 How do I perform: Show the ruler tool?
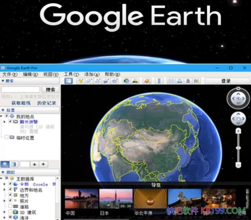(159, 81)
